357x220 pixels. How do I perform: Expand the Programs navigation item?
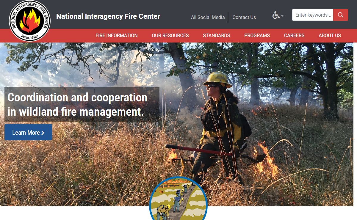pos(257,35)
